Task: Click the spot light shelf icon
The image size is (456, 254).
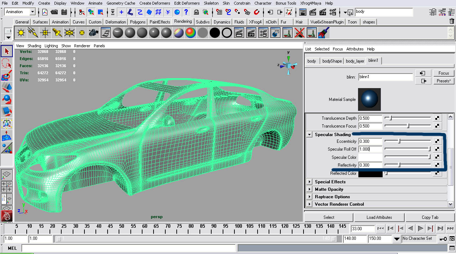Action: [x=57, y=33]
